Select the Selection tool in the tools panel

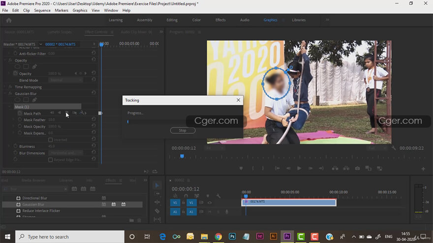(157, 186)
